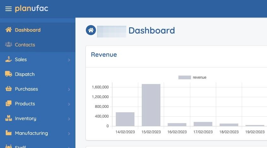Click the Manufacturing factory icon
267x148 pixels.
[x=9, y=133]
